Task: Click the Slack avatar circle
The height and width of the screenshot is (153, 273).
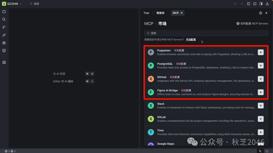Action: pos(151,106)
